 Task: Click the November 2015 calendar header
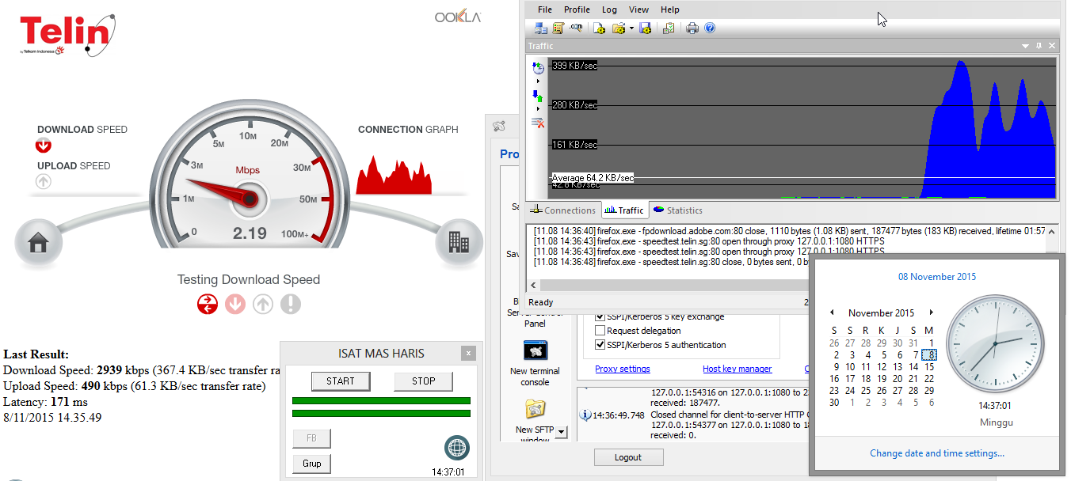882,312
